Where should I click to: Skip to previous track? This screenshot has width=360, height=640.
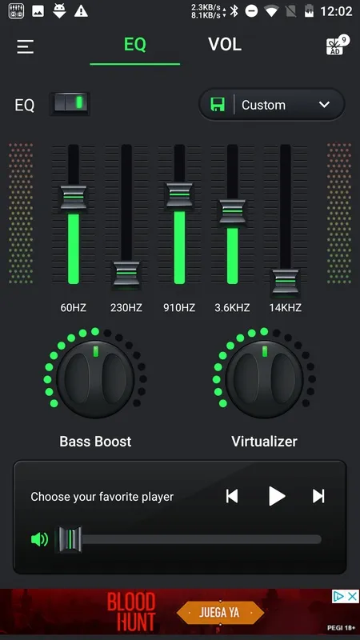click(232, 496)
